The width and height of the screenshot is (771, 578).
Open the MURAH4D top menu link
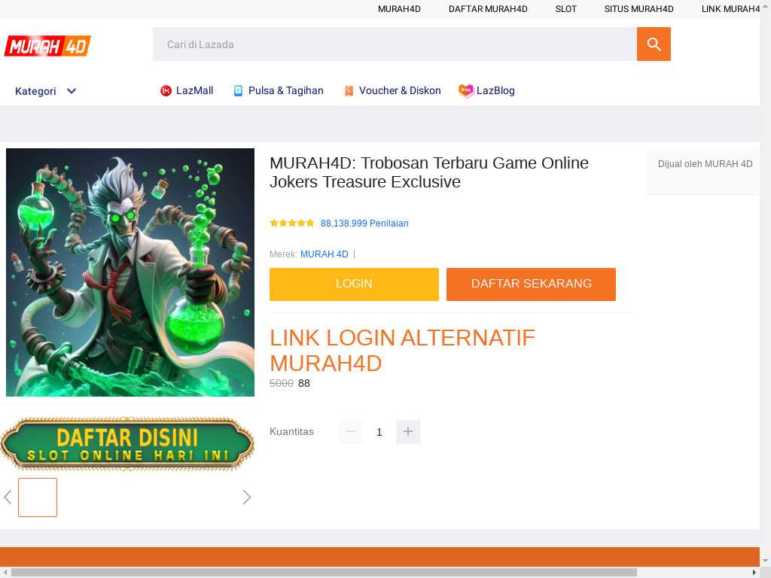coord(399,9)
